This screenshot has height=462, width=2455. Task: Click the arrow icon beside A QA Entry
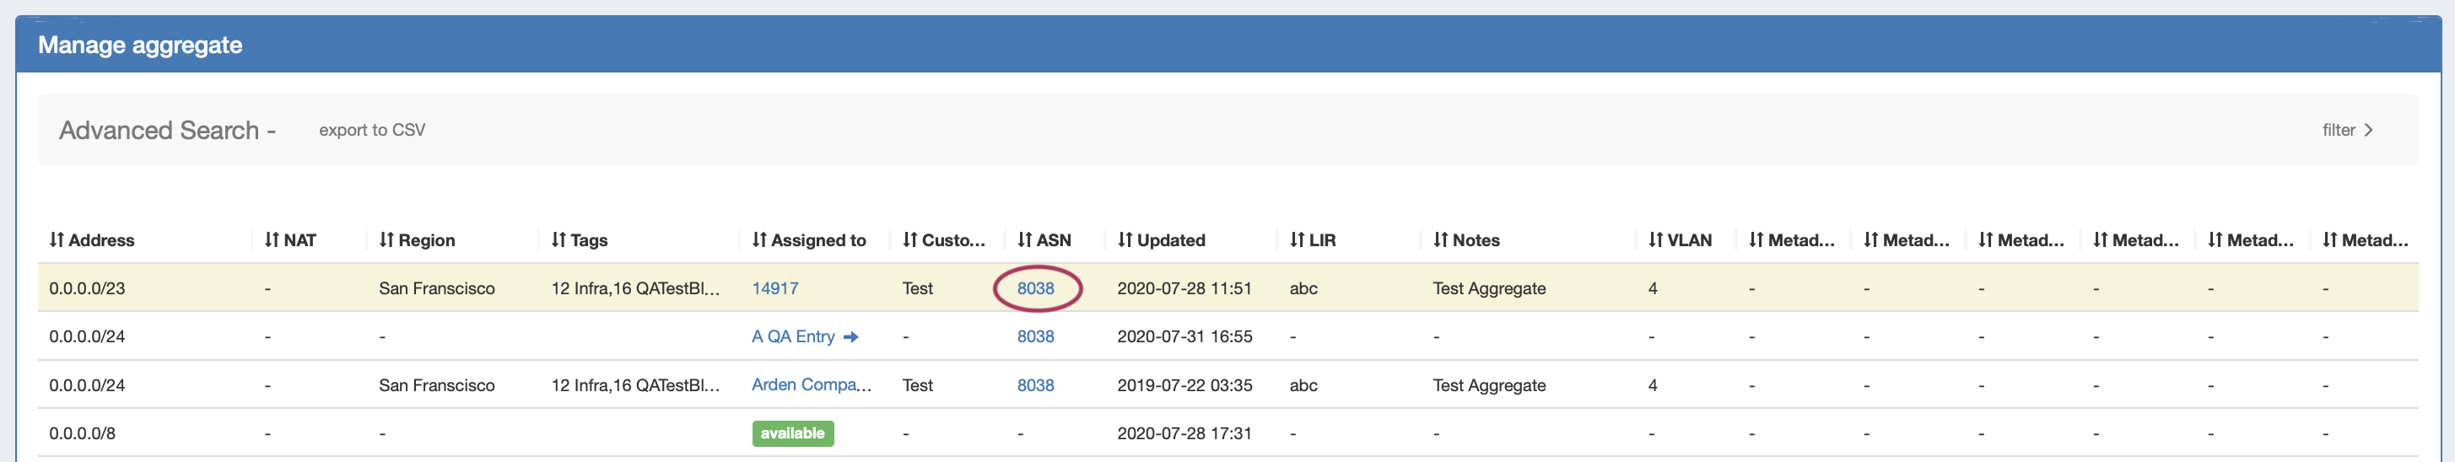[850, 337]
